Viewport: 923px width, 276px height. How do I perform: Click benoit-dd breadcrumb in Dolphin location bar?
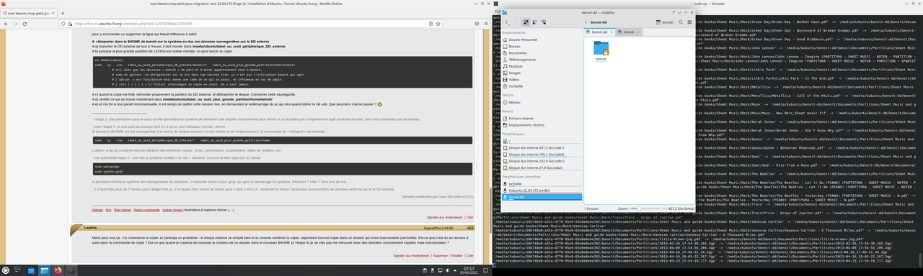[x=599, y=22]
